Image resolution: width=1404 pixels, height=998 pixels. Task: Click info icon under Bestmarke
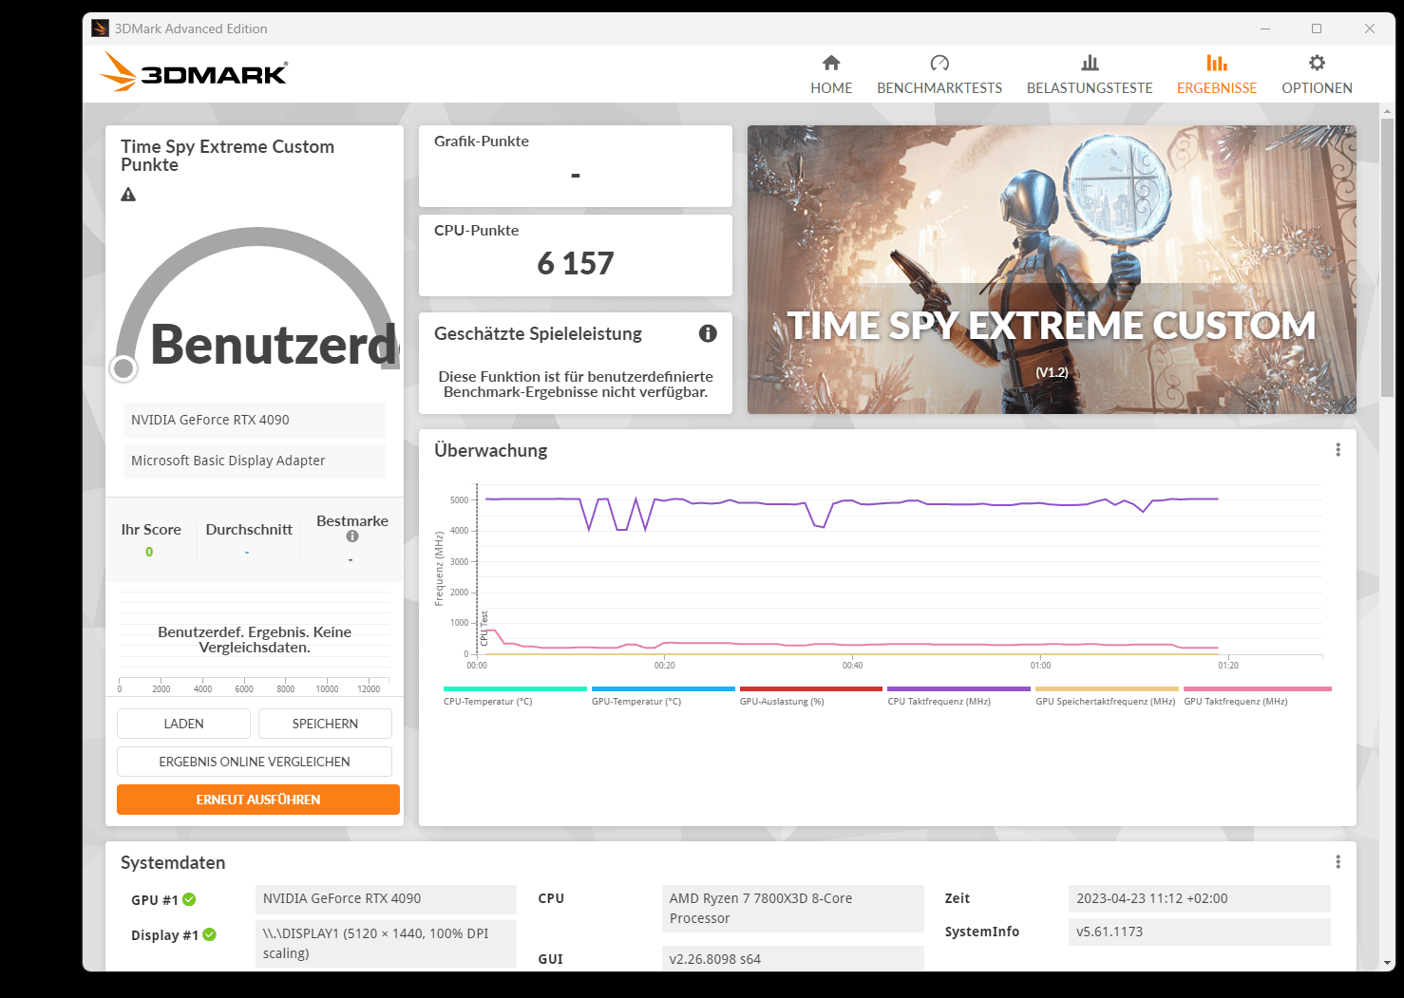tap(352, 537)
